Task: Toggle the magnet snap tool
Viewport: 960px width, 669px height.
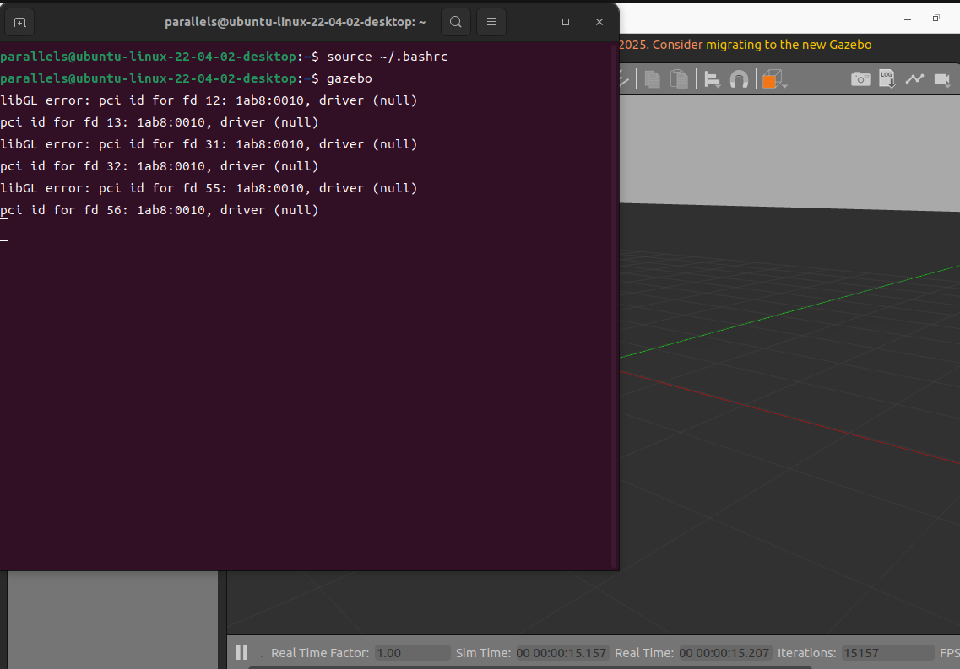Action: (x=739, y=79)
